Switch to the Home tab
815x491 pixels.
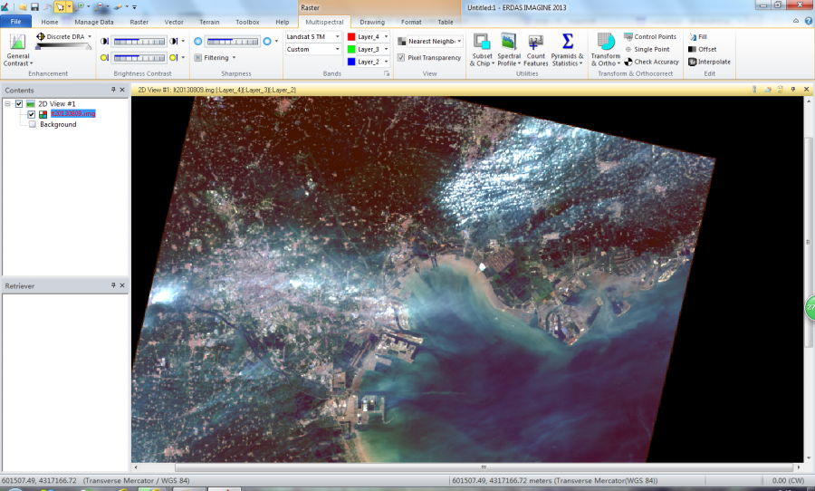(x=50, y=22)
